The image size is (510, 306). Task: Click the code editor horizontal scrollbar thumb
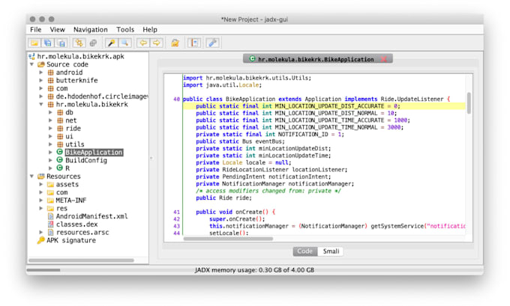pos(228,239)
